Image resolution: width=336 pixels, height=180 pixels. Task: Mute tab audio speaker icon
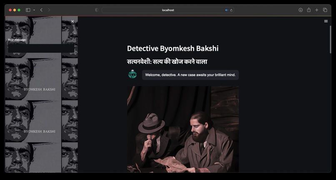(226, 10)
